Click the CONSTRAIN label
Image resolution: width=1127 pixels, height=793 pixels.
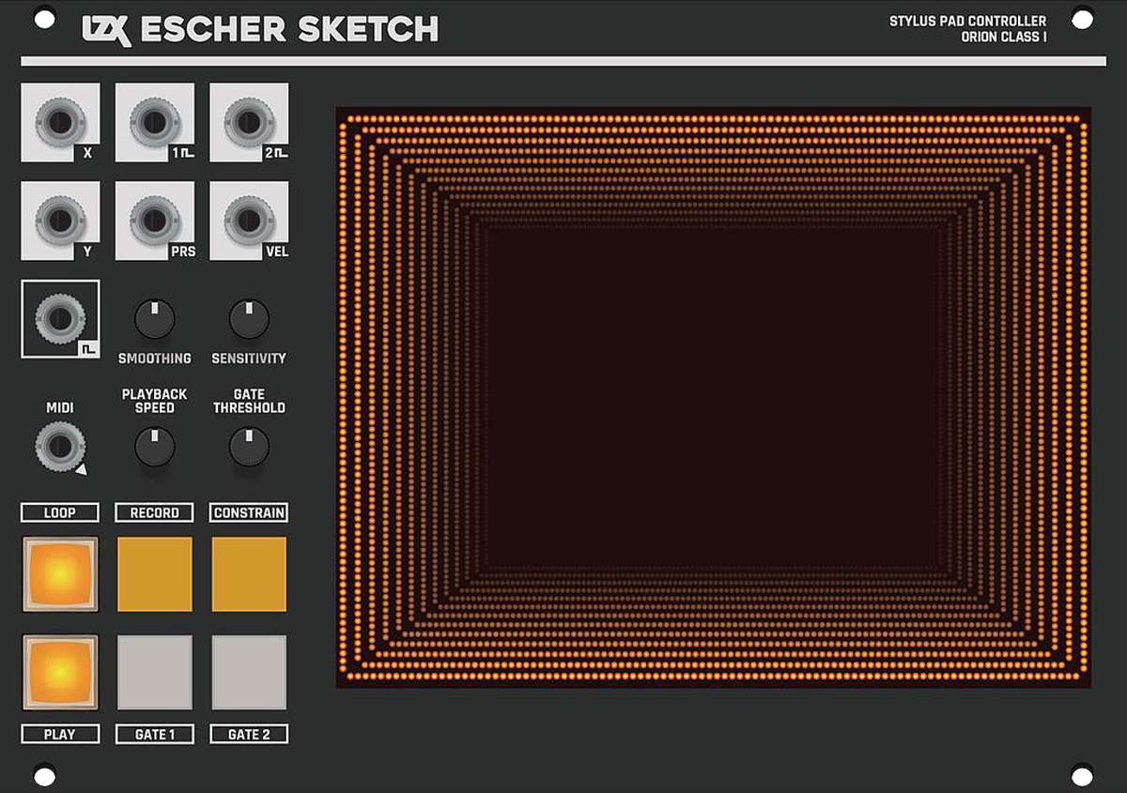click(249, 513)
